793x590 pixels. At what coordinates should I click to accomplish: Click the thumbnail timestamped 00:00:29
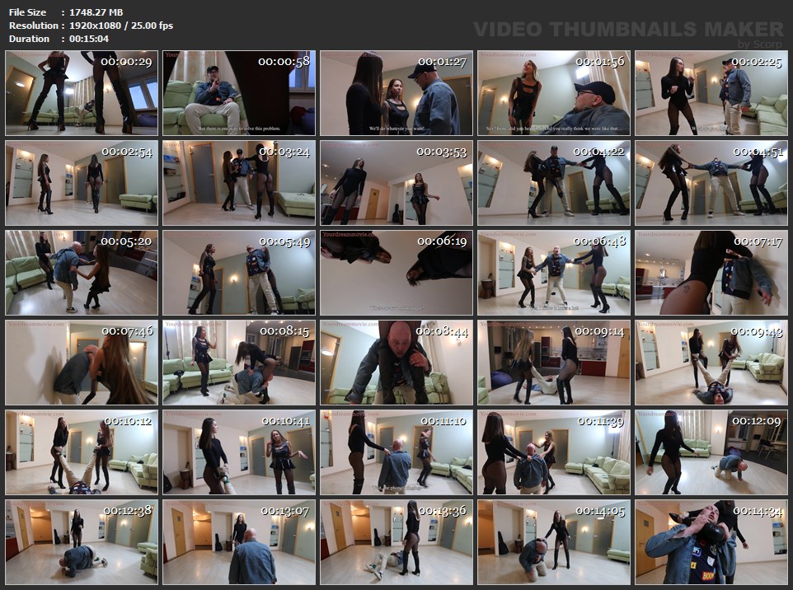(x=82, y=93)
